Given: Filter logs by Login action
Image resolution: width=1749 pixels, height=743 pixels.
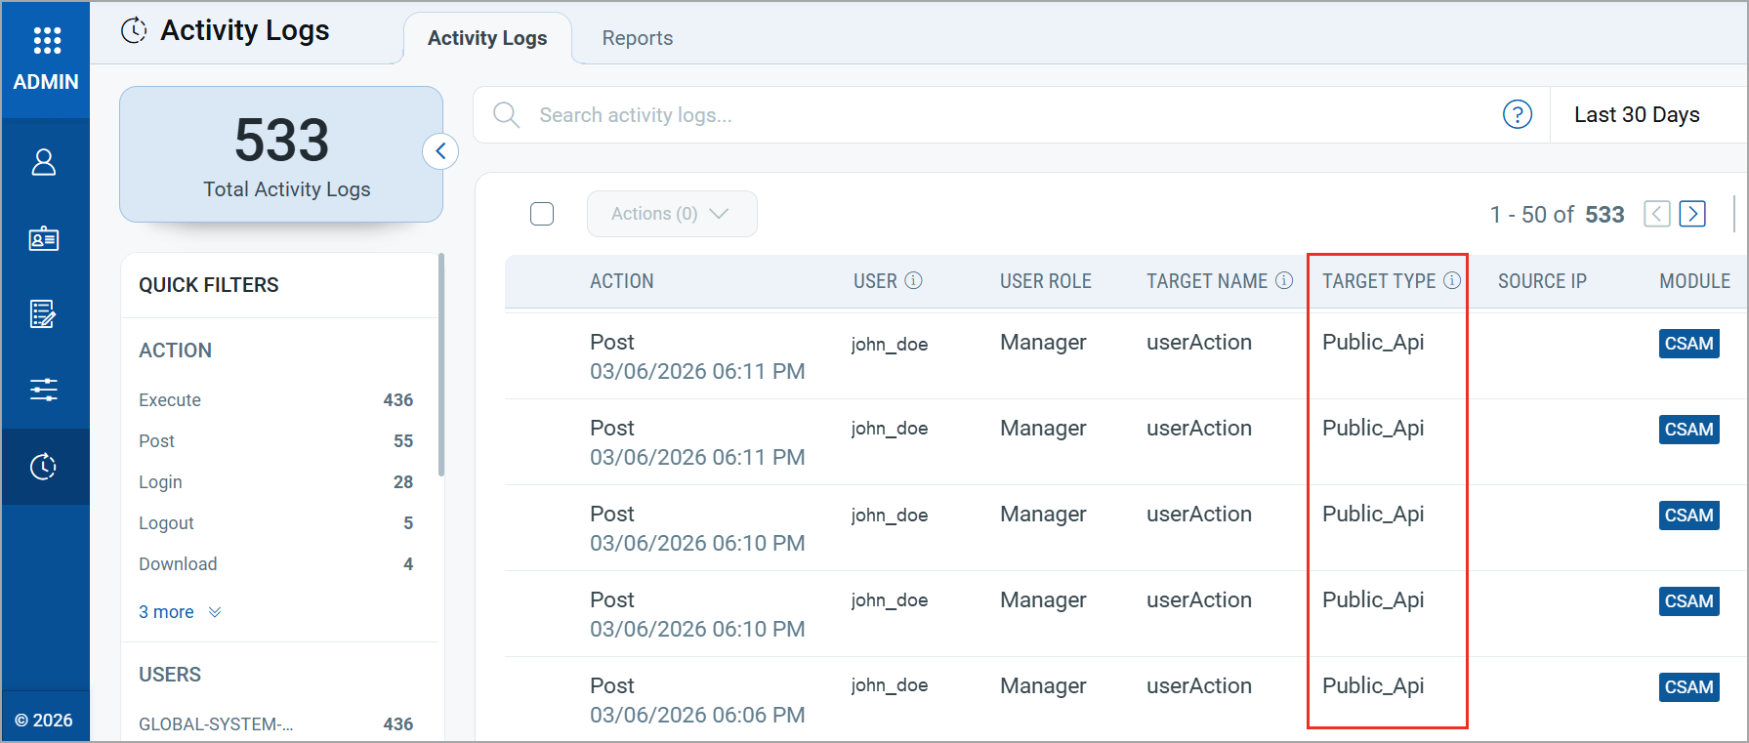Looking at the screenshot, I should (160, 482).
